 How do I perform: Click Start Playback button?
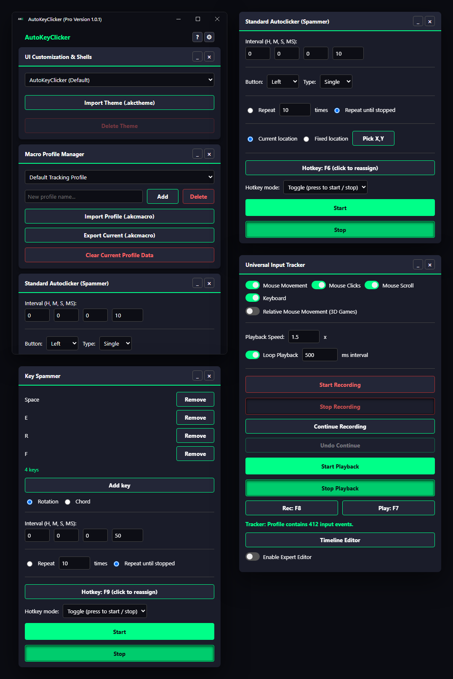pyautogui.click(x=340, y=466)
